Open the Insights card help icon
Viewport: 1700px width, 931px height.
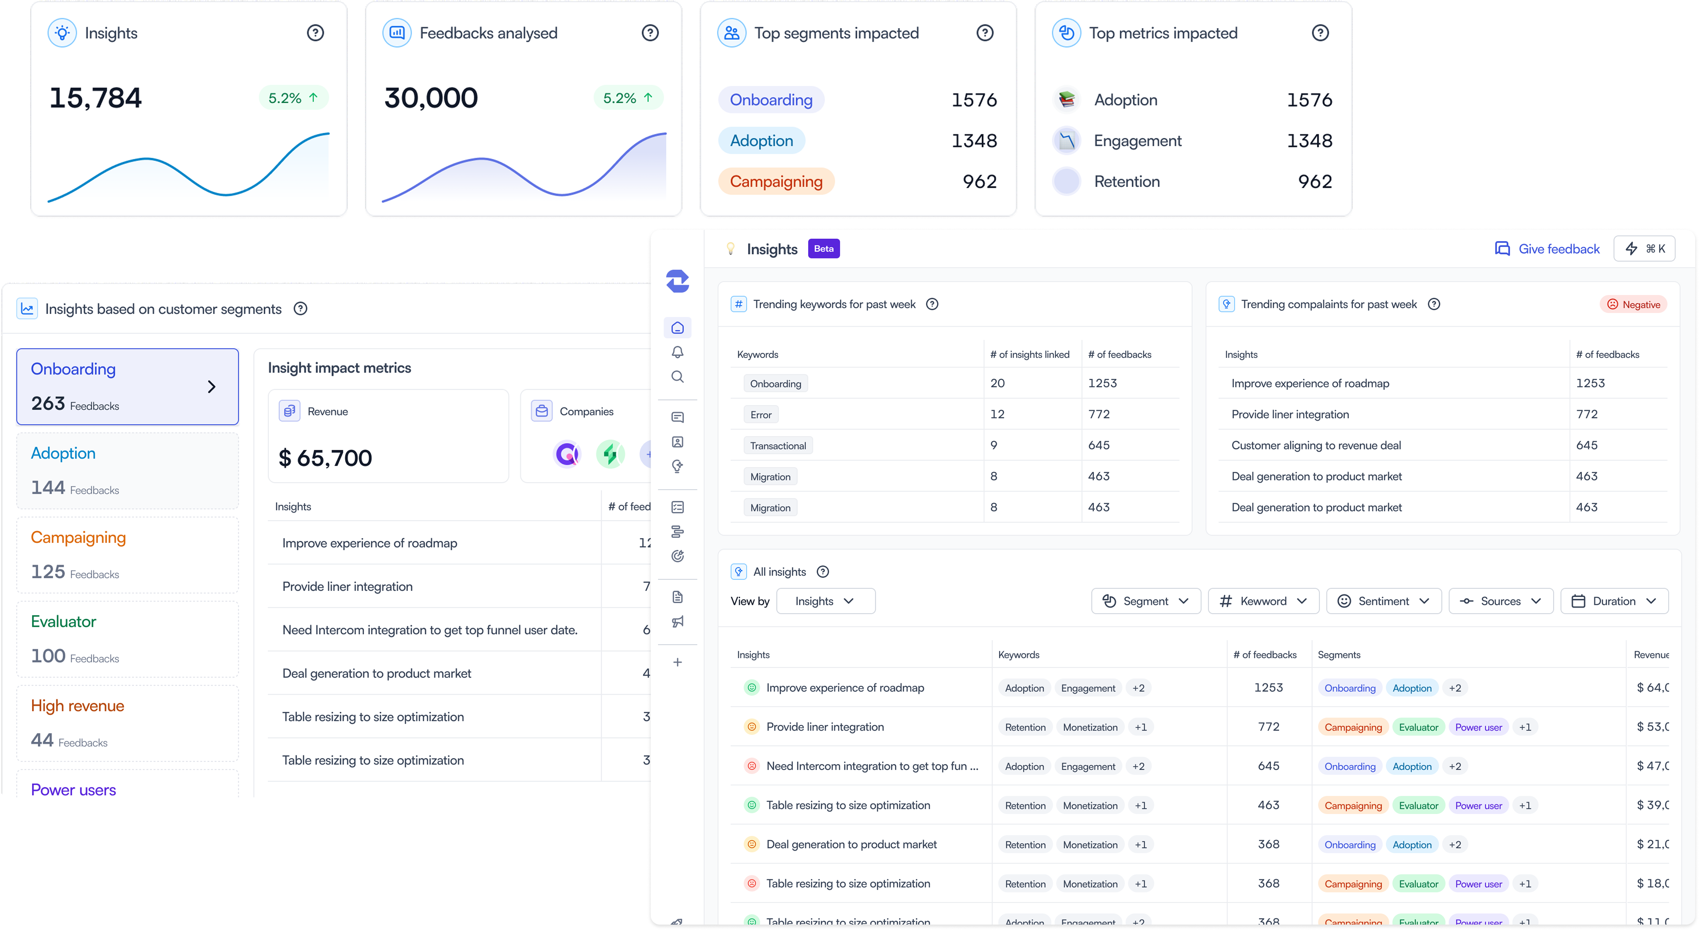(x=315, y=33)
